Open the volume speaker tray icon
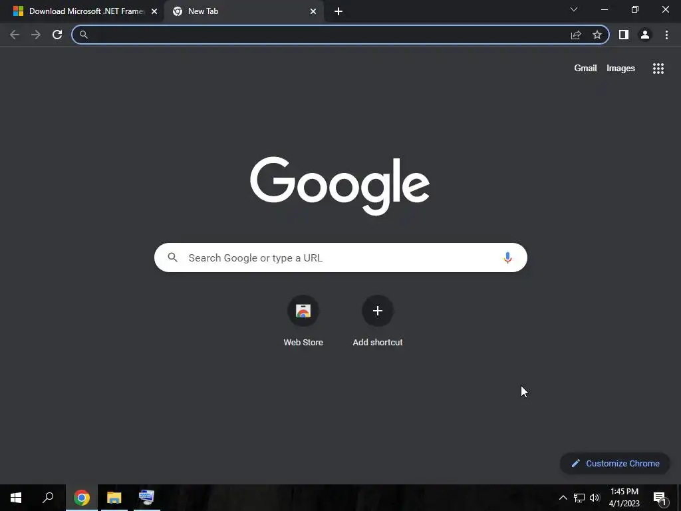 (595, 498)
